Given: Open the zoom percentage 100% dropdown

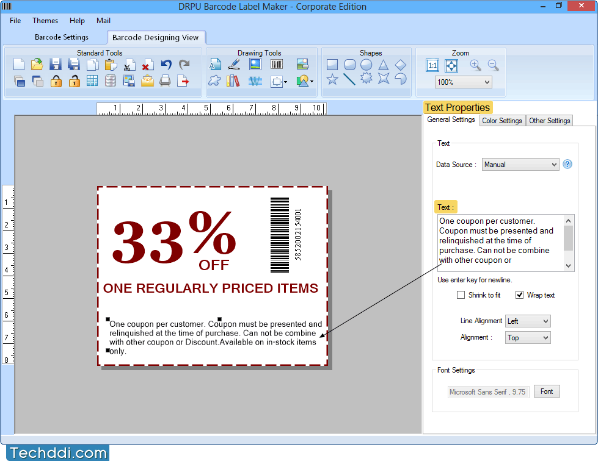Looking at the screenshot, I should pyautogui.click(x=464, y=82).
